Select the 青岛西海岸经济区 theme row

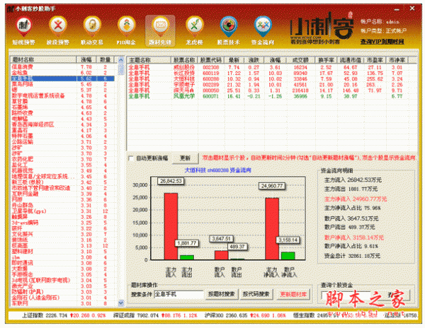(x=62, y=124)
